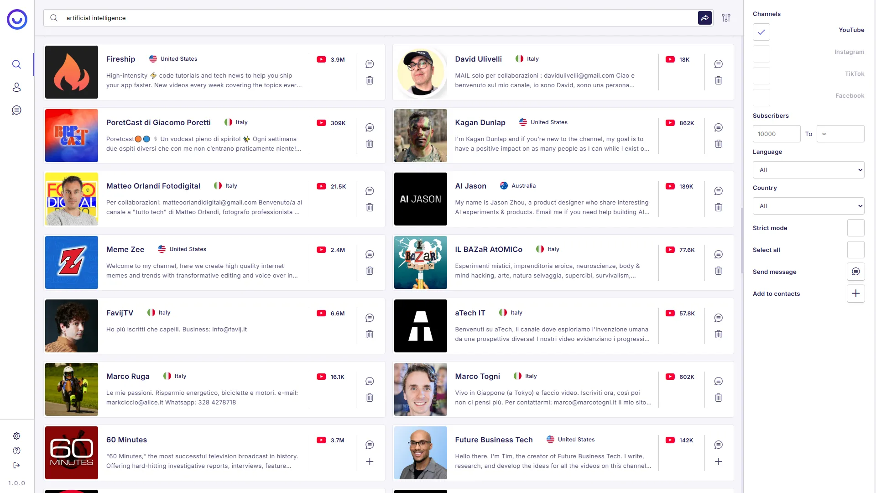Toggle the Strict mode checkbox

(x=856, y=227)
